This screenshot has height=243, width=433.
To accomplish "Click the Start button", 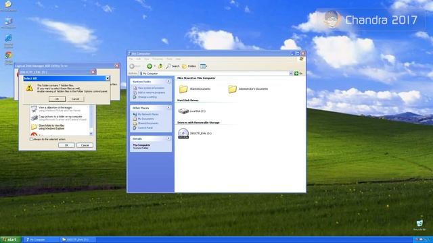I will (x=10, y=240).
